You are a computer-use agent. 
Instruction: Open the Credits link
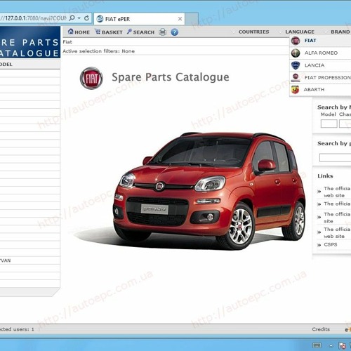[321, 329]
